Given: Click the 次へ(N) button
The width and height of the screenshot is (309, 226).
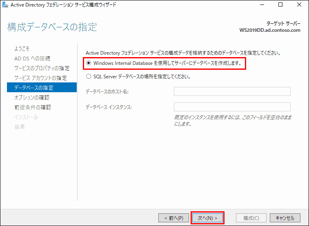Looking at the screenshot, I should pyautogui.click(x=207, y=218).
